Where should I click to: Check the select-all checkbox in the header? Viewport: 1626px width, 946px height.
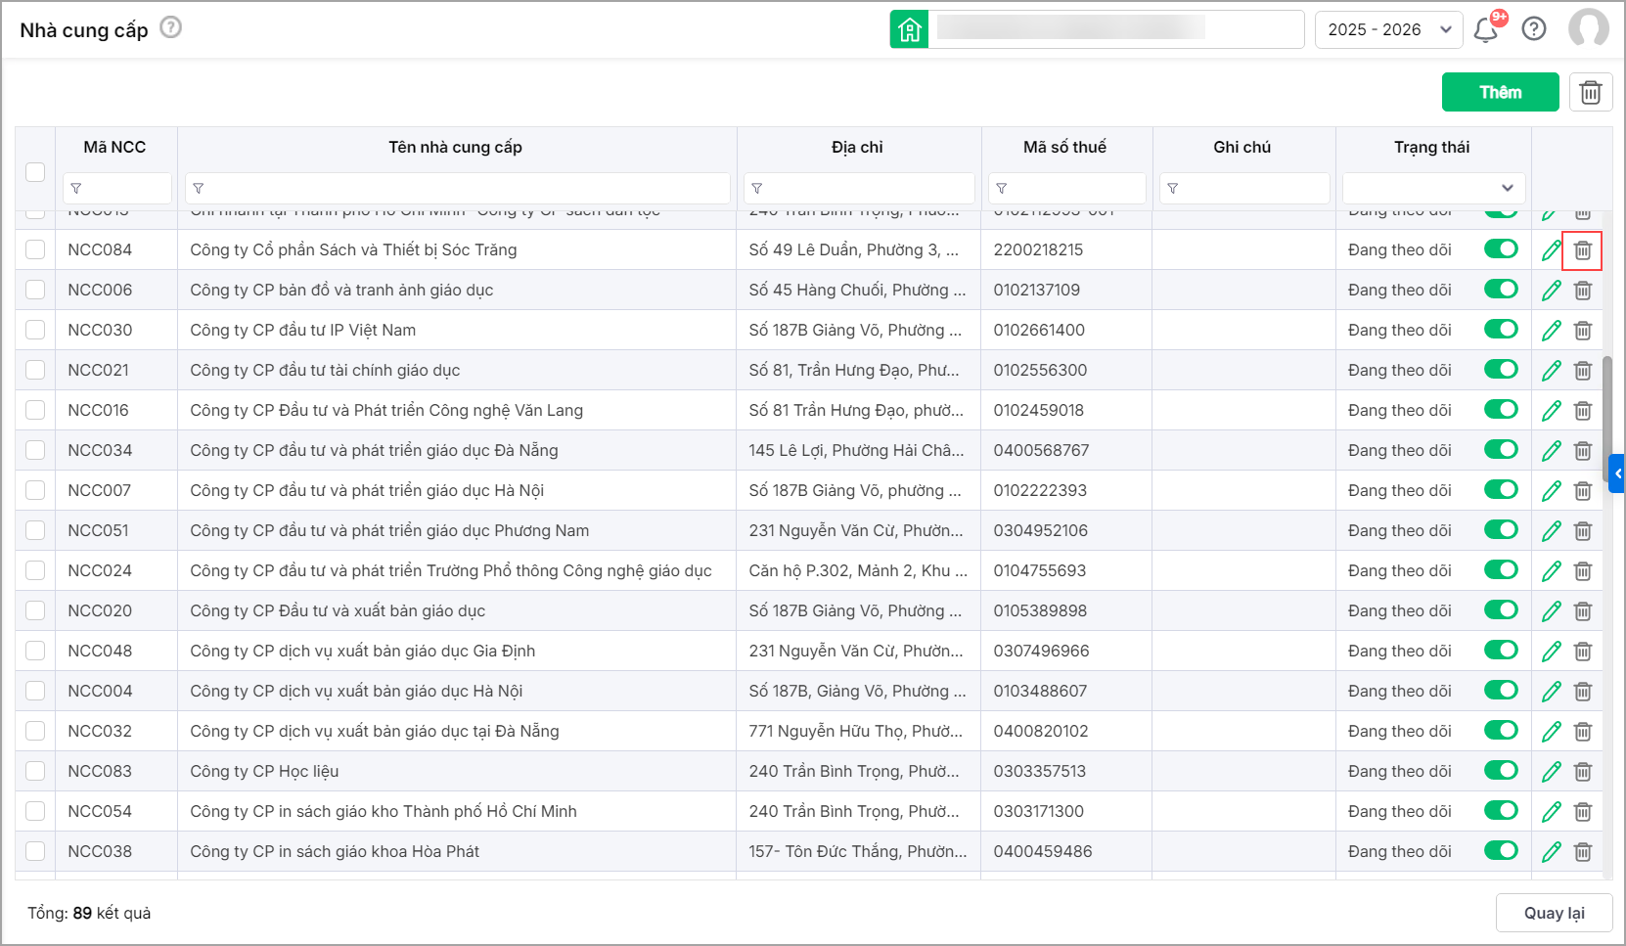tap(35, 171)
